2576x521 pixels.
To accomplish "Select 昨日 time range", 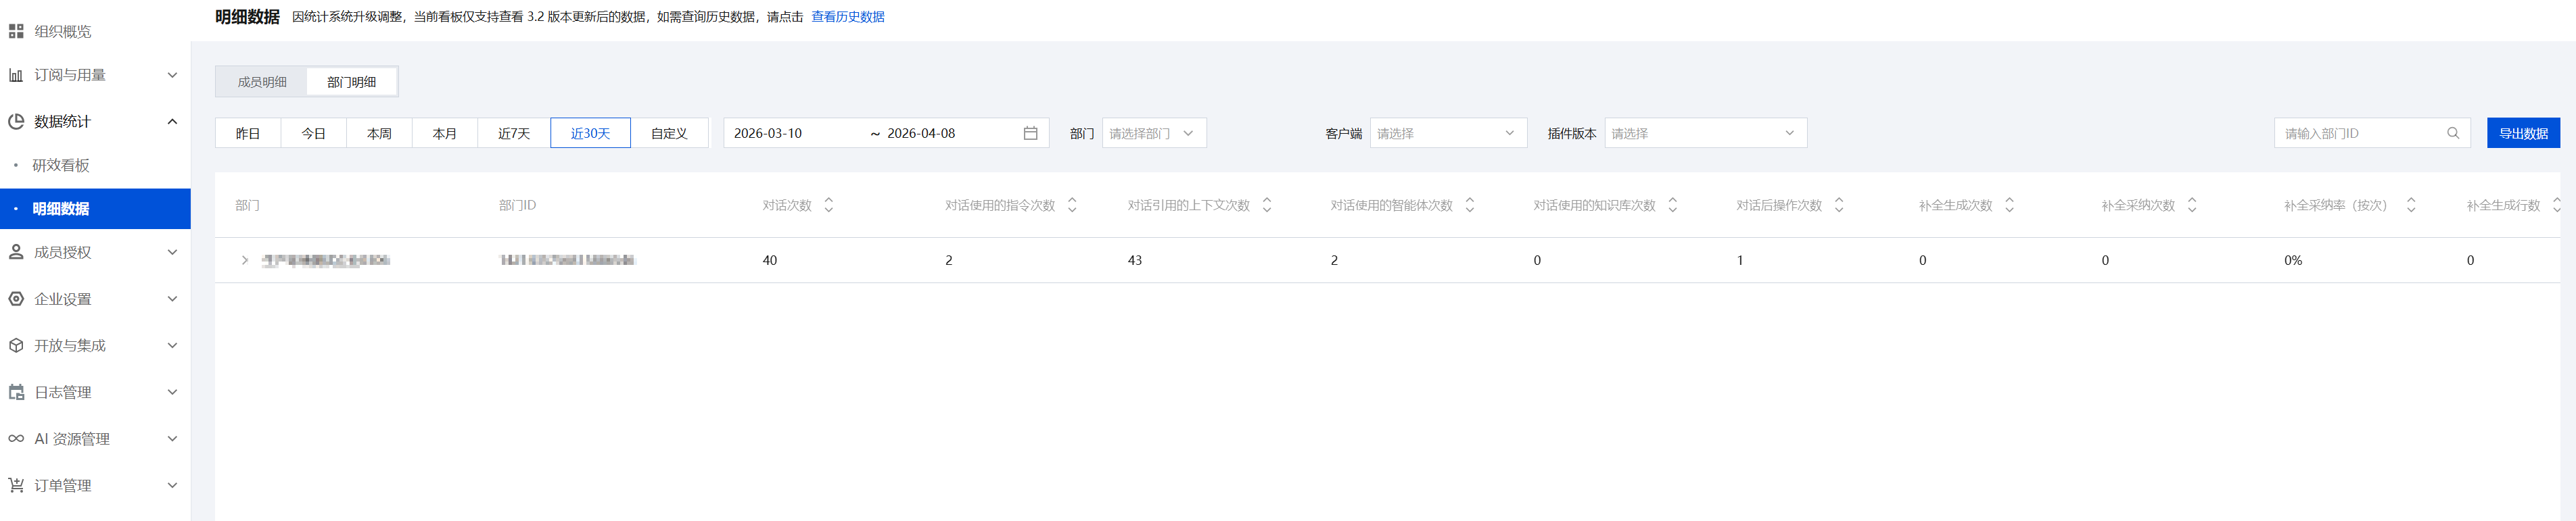I will point(248,133).
